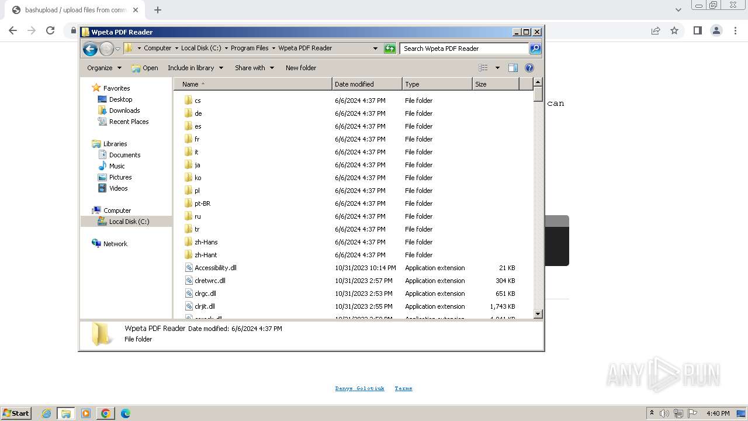
Task: Click the file list scroll down arrow
Action: pyautogui.click(x=538, y=314)
